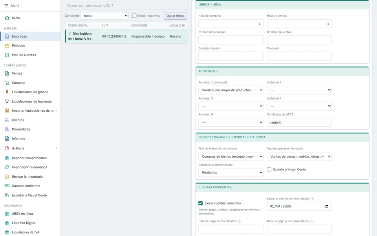Click the Importar liquidaciones table icon
377x236 pixels.
pos(7,111)
